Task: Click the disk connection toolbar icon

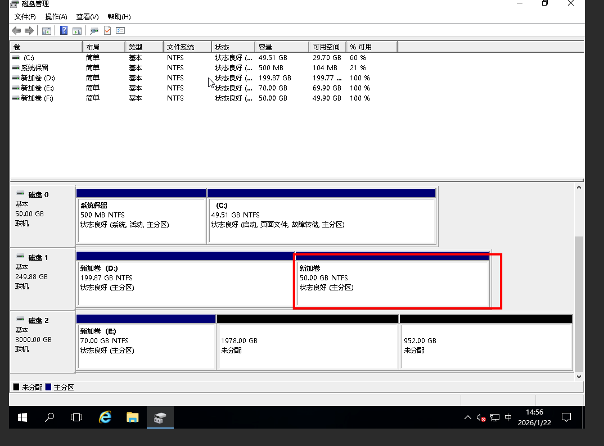Action: click(x=94, y=30)
